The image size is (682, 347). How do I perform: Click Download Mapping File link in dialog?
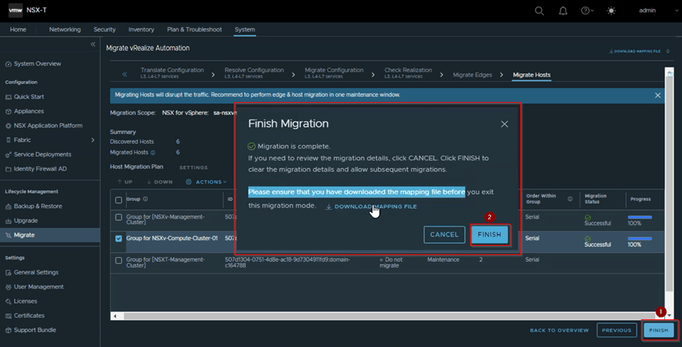(x=371, y=207)
